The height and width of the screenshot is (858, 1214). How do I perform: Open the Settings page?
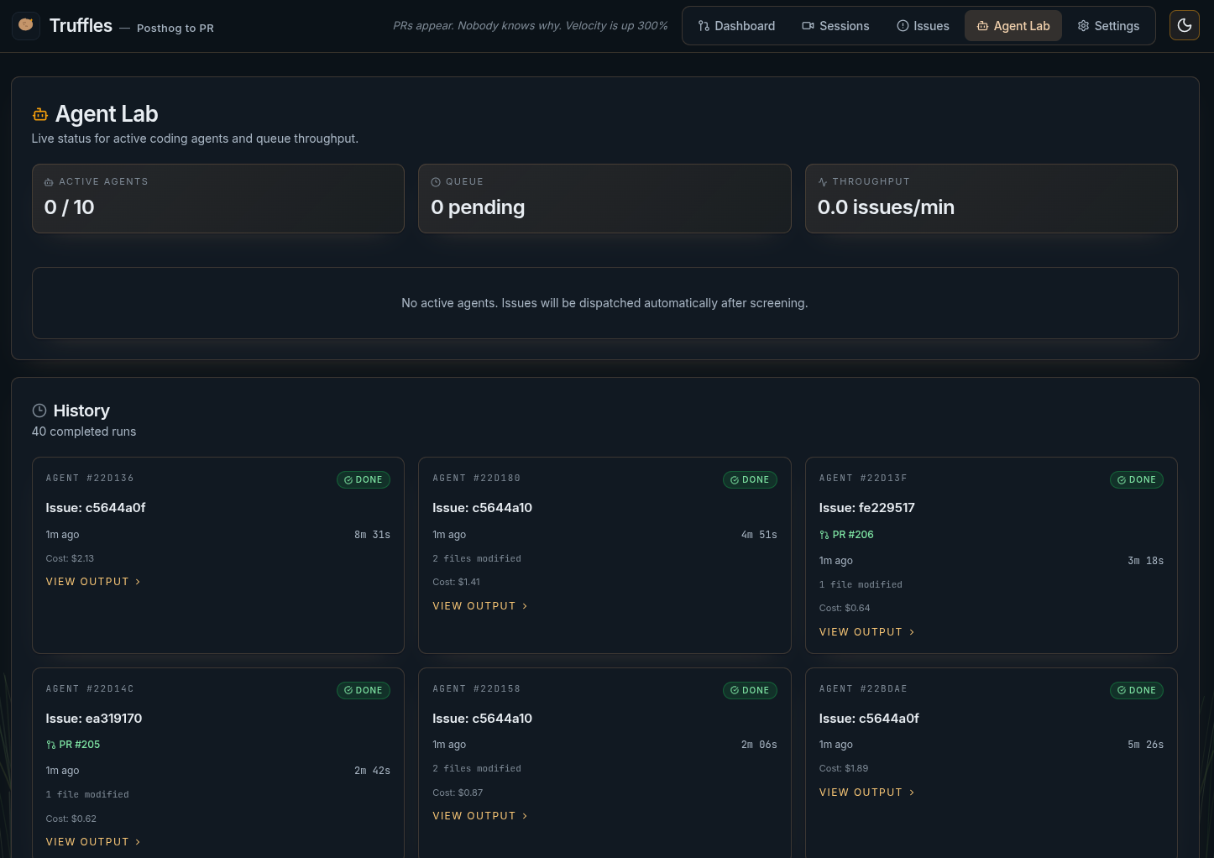tap(1108, 26)
